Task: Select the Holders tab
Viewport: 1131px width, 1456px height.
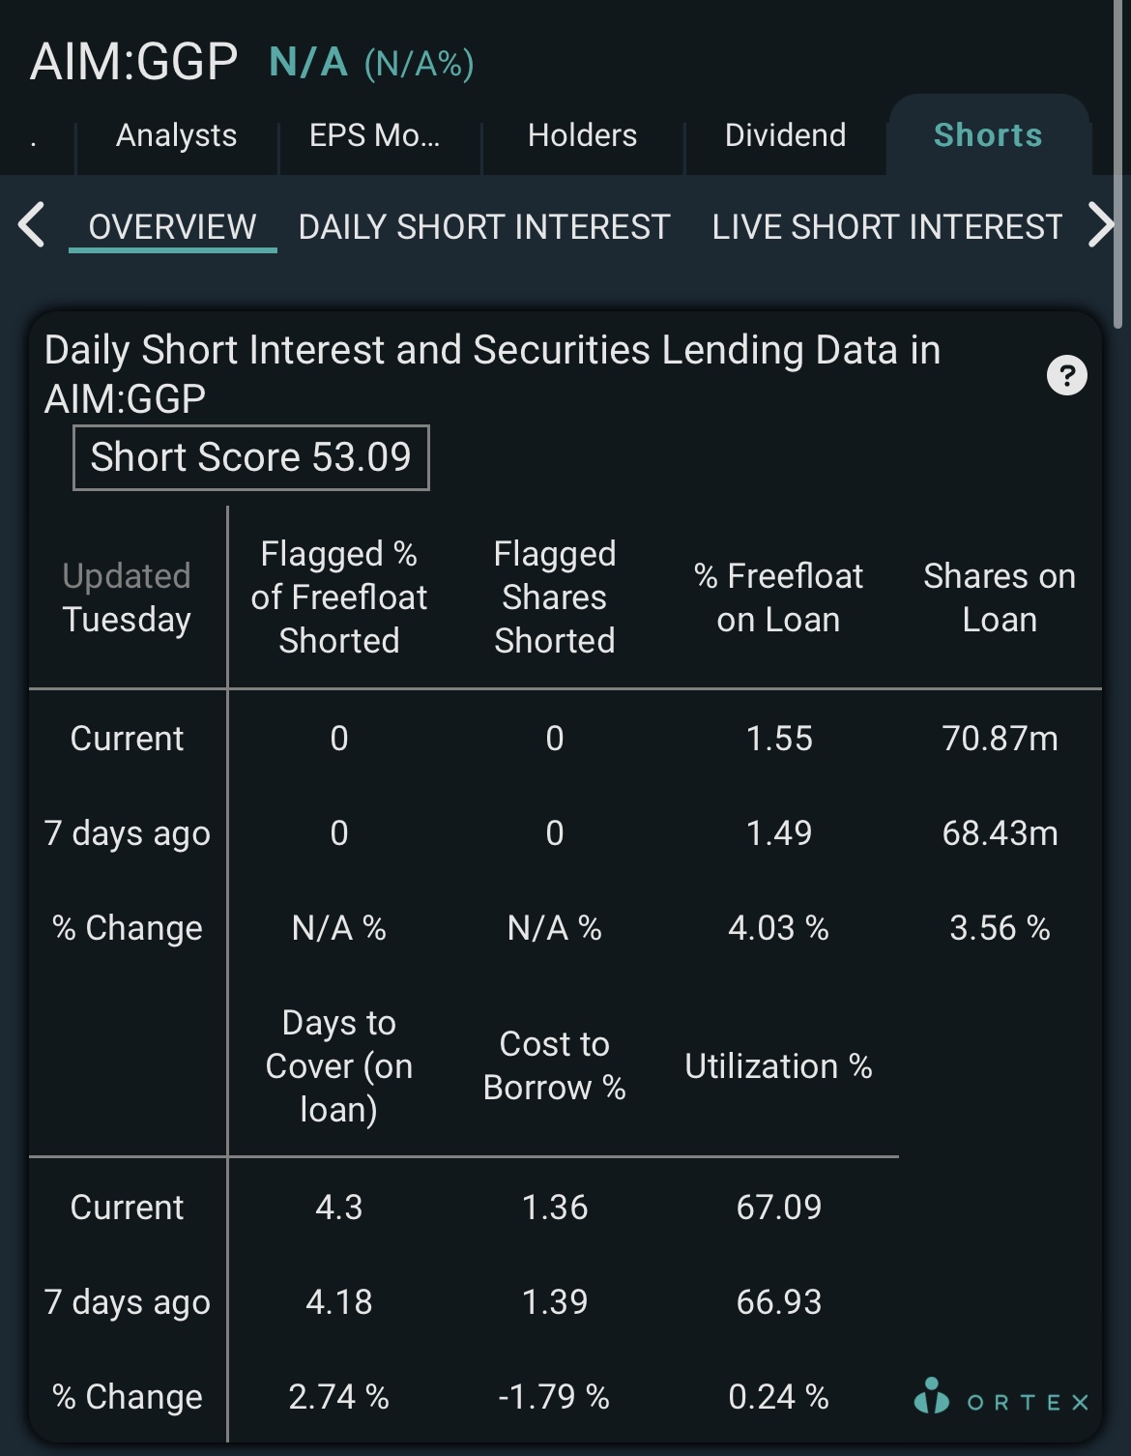Action: point(582,135)
